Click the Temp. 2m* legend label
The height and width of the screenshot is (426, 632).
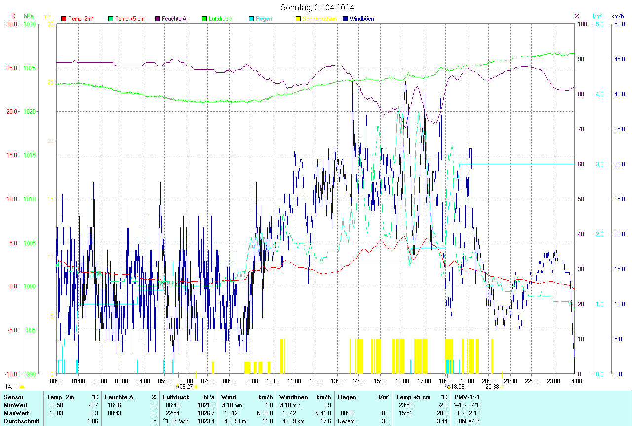coord(81,19)
